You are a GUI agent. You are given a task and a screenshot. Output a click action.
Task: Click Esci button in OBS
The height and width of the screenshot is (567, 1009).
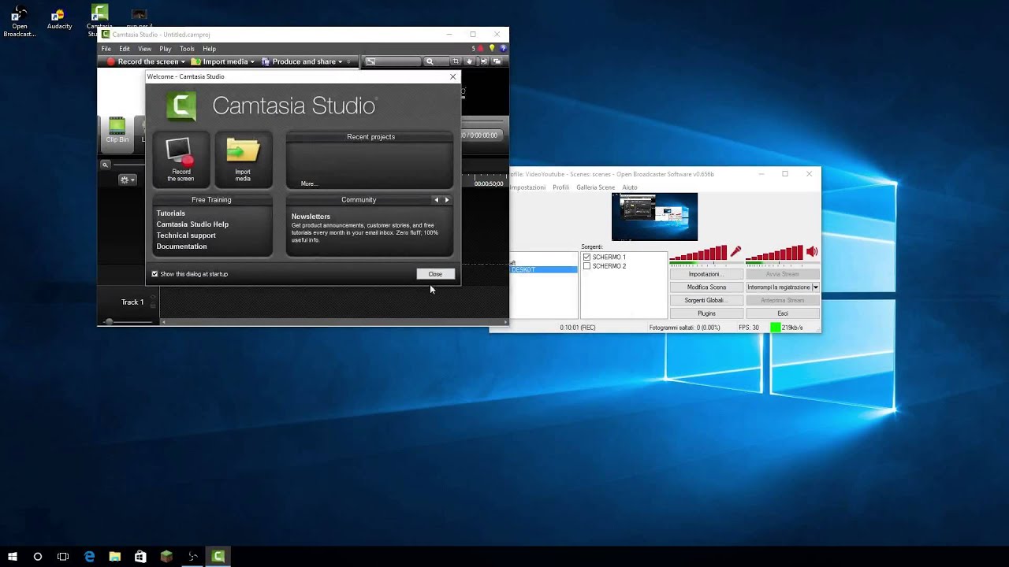pyautogui.click(x=783, y=313)
